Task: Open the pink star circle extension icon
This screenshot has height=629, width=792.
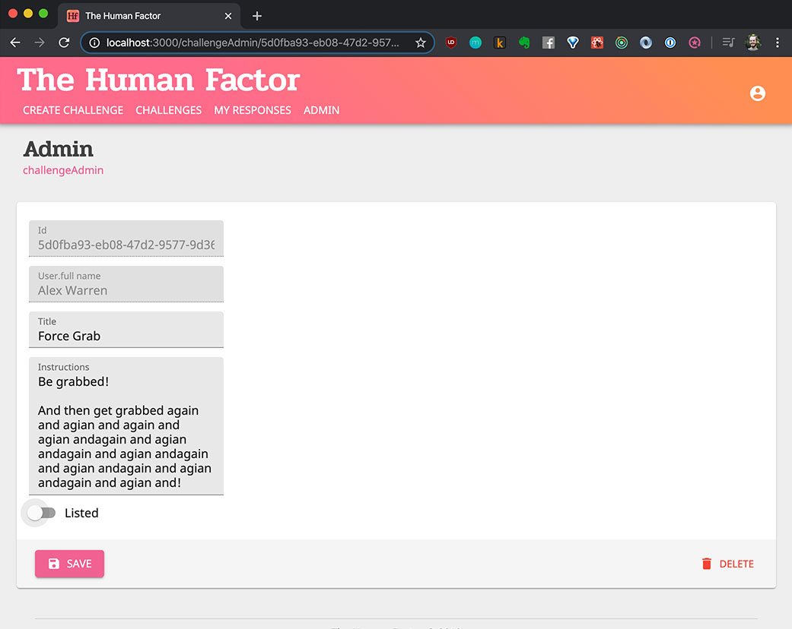Action: tap(695, 43)
